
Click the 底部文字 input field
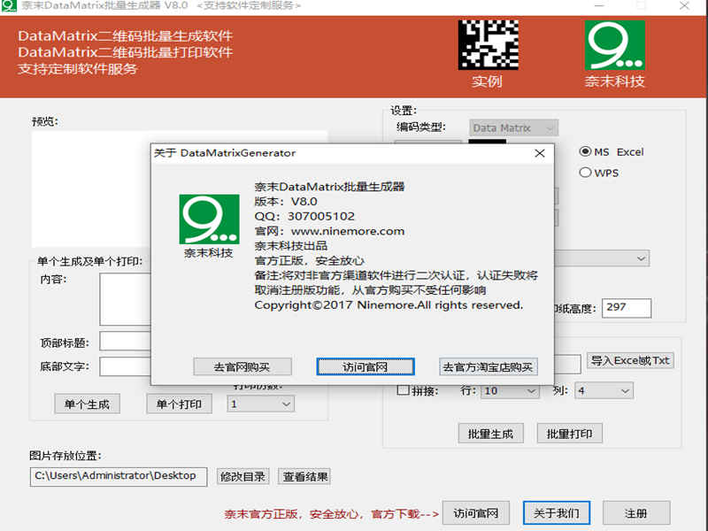point(125,366)
